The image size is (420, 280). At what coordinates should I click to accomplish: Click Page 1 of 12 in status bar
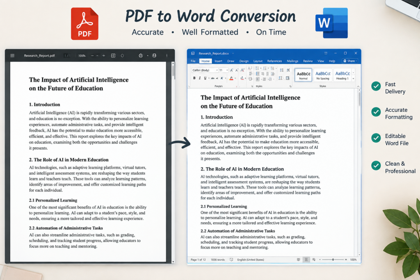(198, 260)
